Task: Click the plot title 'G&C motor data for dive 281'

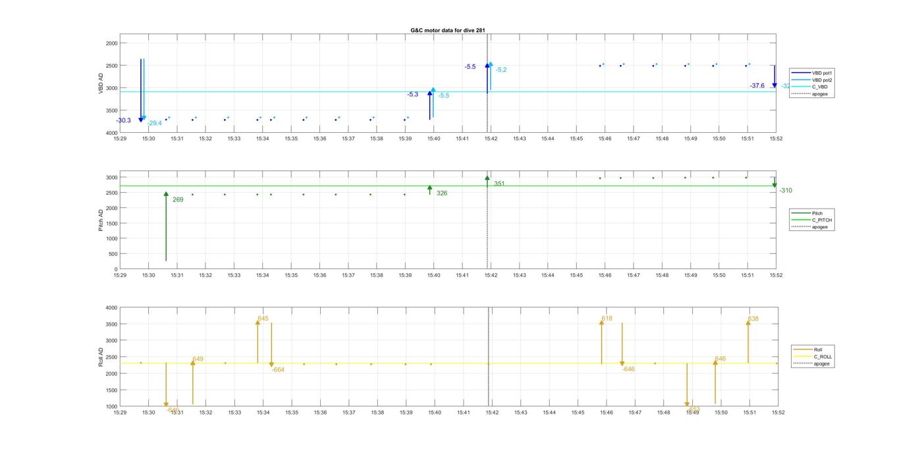Action: 448,30
